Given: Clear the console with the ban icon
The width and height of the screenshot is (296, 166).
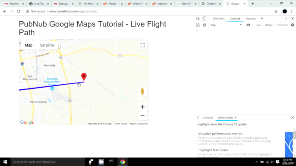Looking at the screenshot, I should (204, 25).
